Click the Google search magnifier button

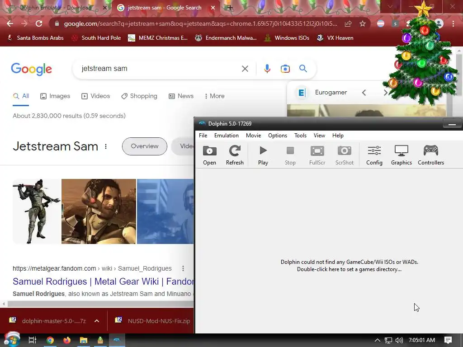point(303,69)
